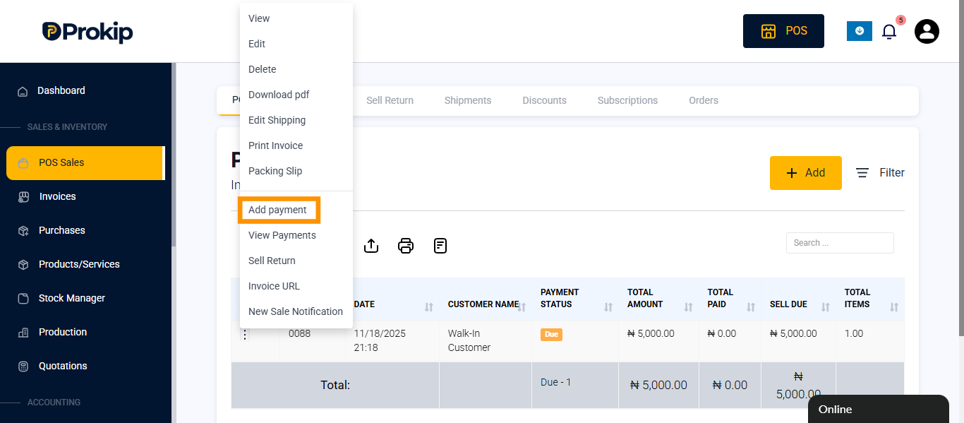Sort by Total Amount column arrows
This screenshot has height=423, width=964.
[689, 307]
